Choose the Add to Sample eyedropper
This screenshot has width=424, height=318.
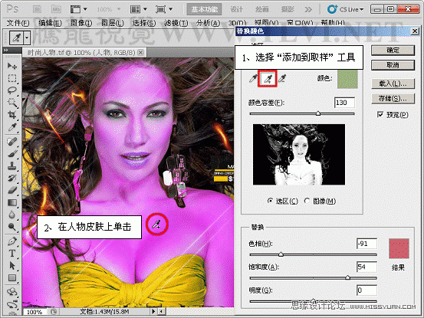(x=268, y=79)
